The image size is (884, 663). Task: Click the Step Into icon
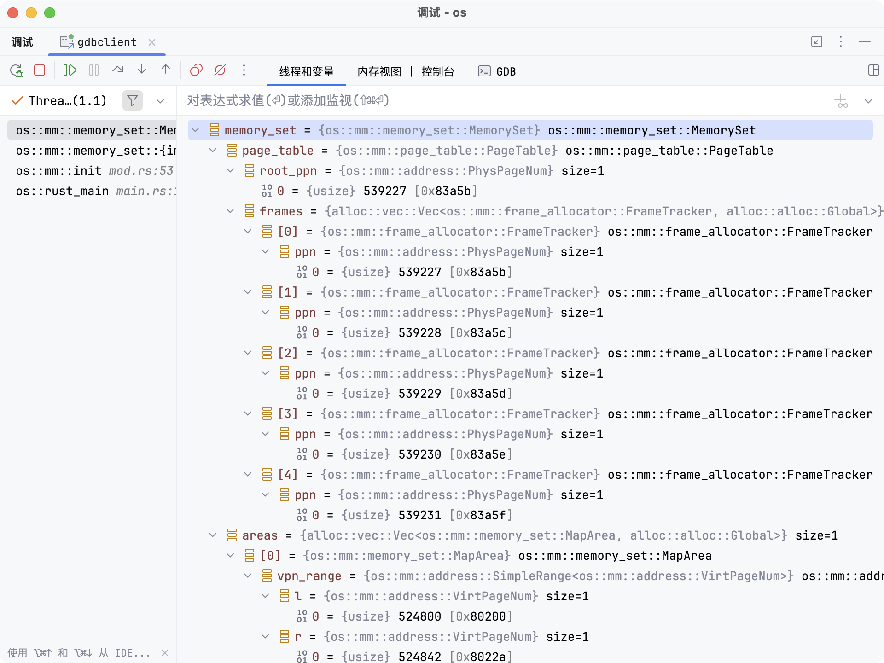point(142,70)
